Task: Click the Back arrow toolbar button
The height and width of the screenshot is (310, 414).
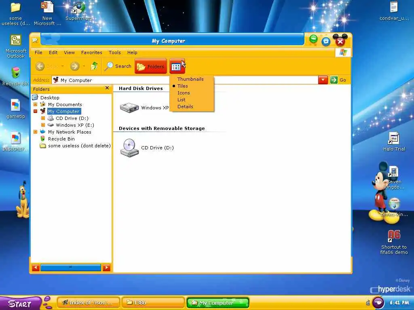Action: coord(40,66)
